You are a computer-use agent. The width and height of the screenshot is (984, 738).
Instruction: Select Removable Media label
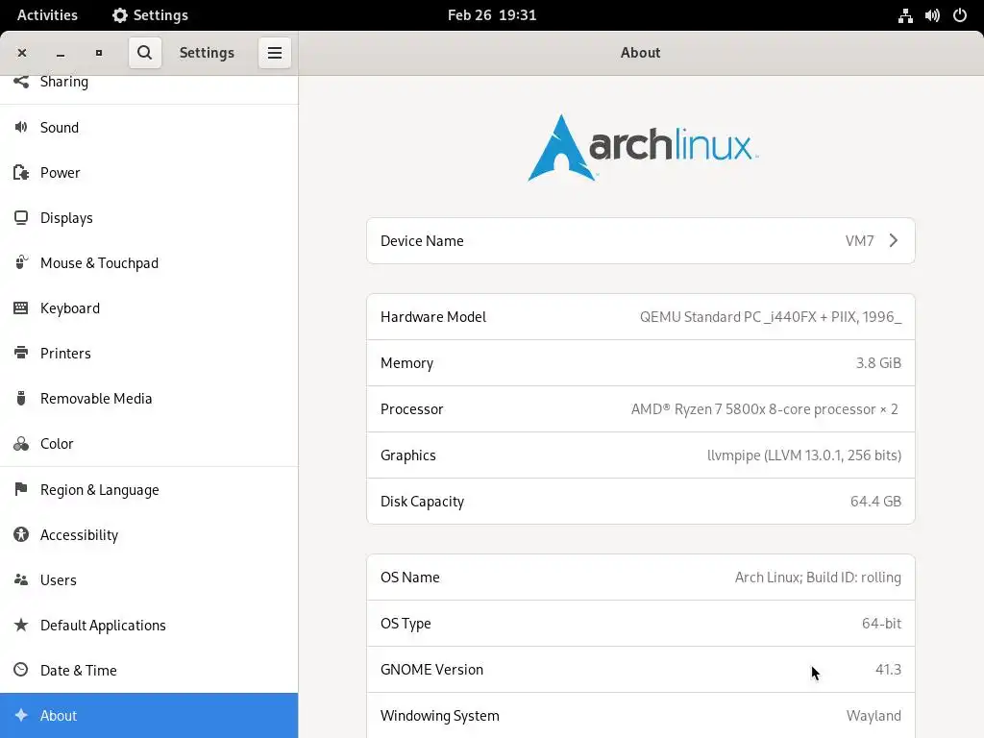96,398
